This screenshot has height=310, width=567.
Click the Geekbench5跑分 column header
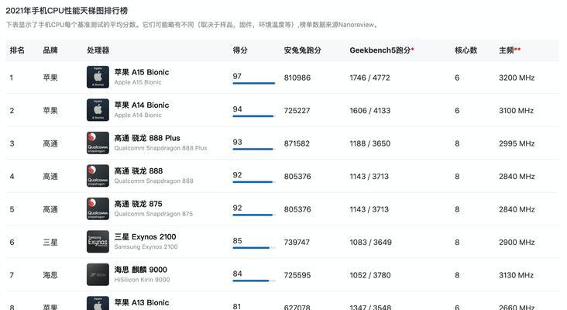[x=382, y=50]
